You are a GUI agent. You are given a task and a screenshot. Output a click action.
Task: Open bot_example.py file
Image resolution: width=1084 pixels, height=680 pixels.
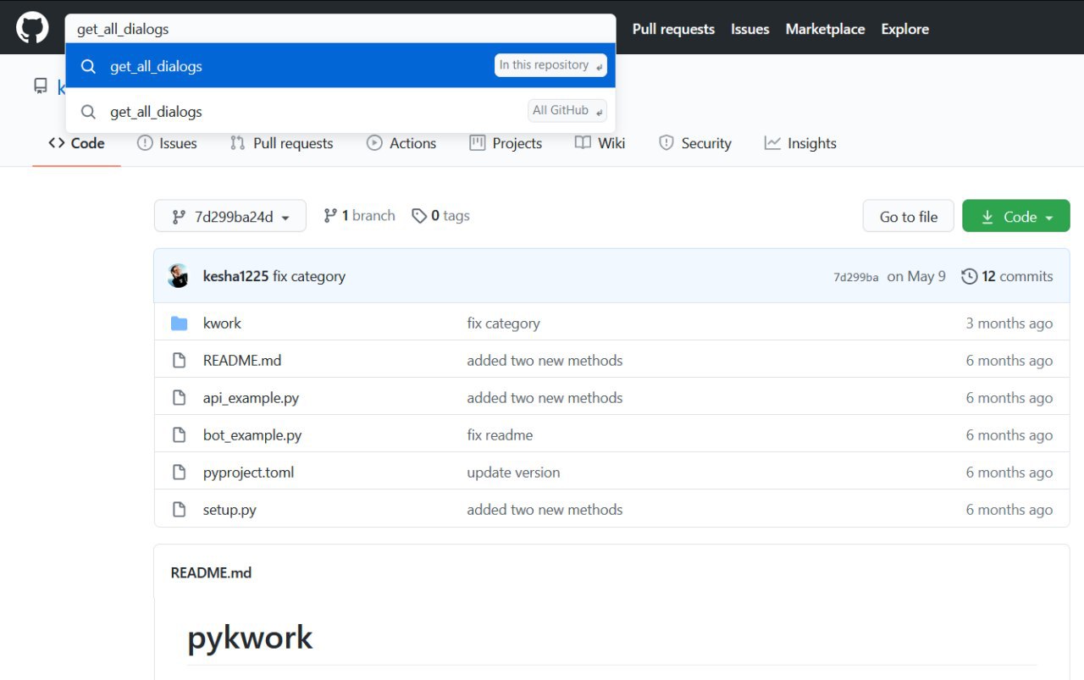[252, 434]
